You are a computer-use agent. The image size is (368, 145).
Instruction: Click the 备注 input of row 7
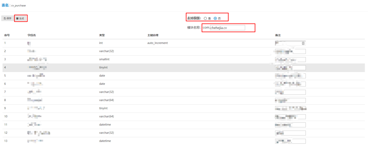[290, 92]
